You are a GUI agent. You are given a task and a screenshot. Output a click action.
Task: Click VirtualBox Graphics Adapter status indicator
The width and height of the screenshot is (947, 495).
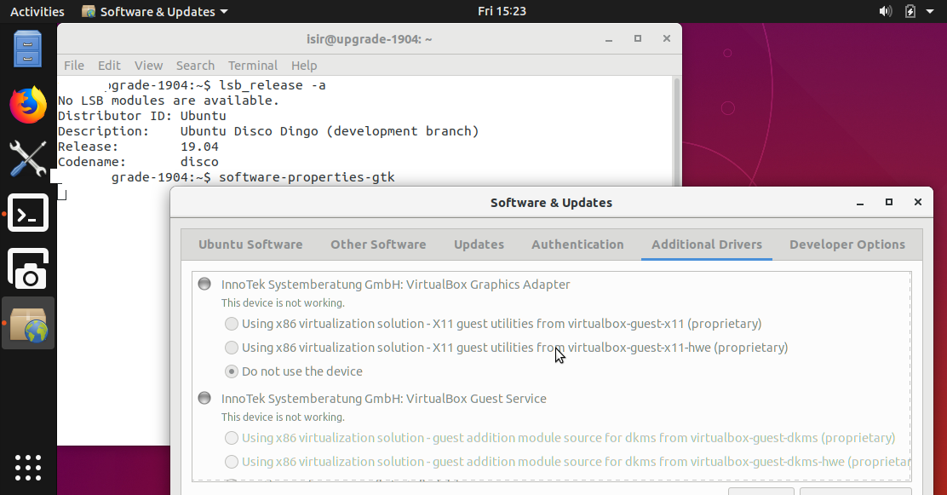(204, 284)
